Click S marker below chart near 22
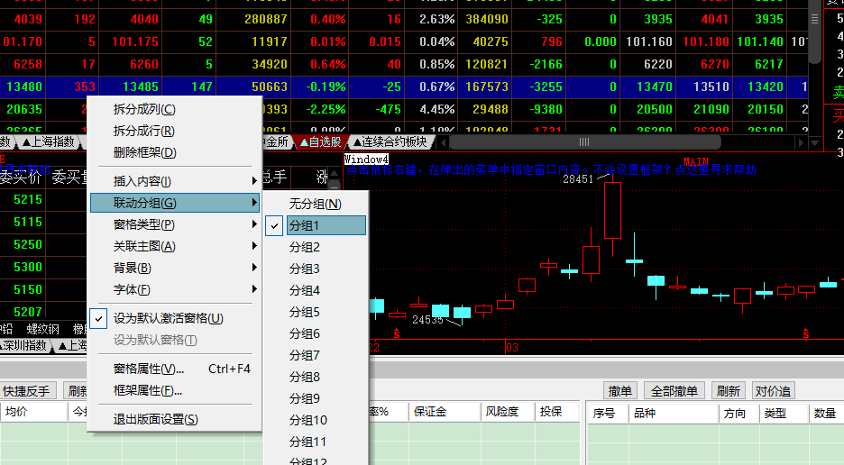Viewport: 844px width, 465px height. [397, 333]
